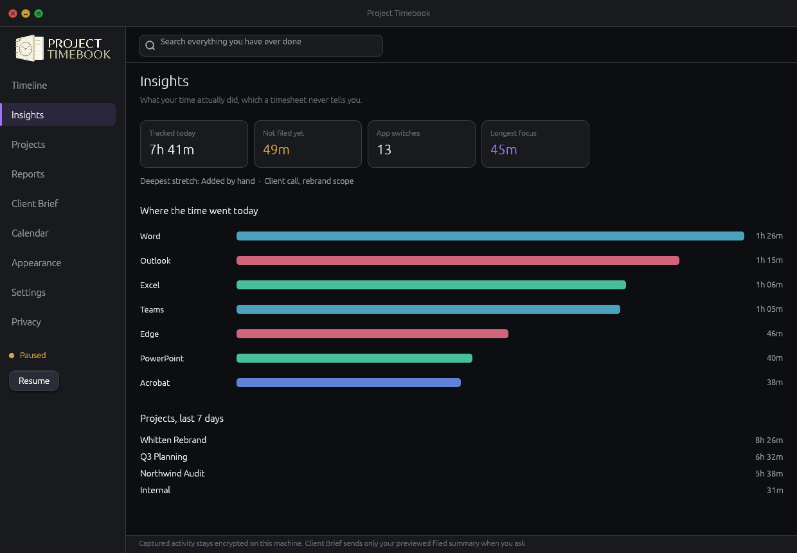Select Insights in the sidebar
Screen dimensions: 797x553
tap(58, 114)
